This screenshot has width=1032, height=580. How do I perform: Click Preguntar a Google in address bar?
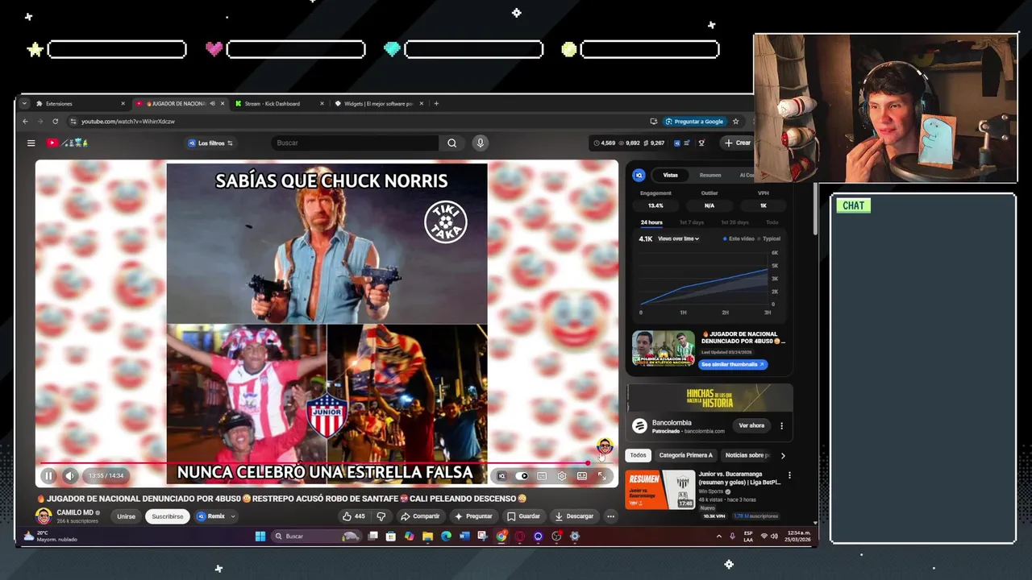[694, 121]
